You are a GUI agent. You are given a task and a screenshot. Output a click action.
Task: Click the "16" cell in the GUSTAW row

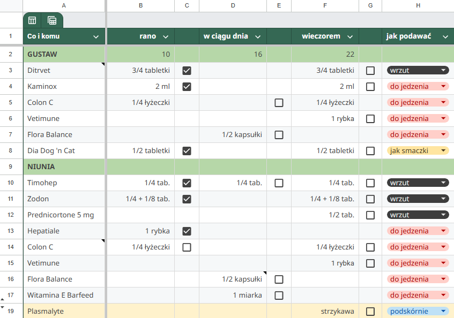pos(233,55)
